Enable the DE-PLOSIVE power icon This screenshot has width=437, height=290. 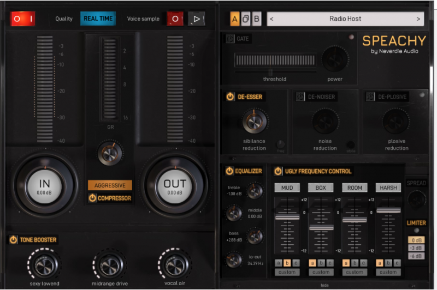[370, 97]
